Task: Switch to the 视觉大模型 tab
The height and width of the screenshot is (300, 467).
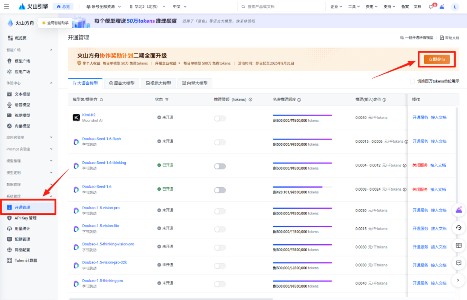Action: (x=158, y=83)
